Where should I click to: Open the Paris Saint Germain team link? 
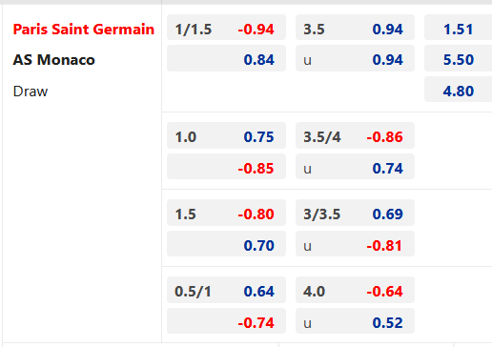click(x=84, y=30)
